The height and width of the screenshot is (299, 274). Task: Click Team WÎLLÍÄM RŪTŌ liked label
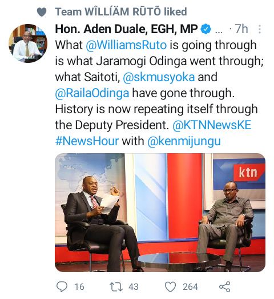pos(121,12)
